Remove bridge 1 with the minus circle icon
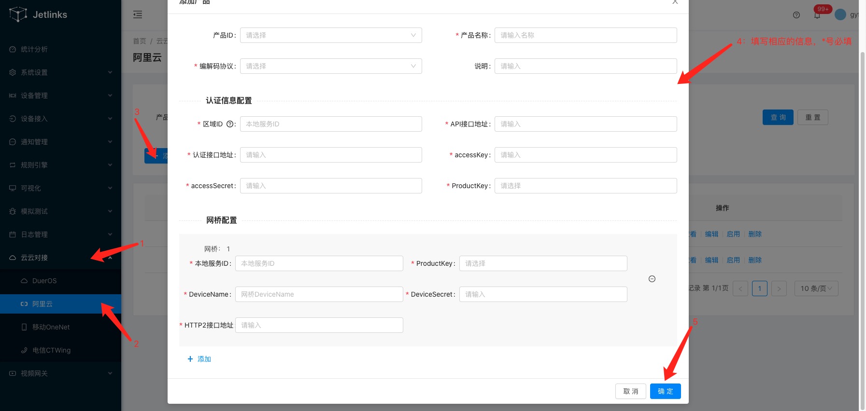Viewport: 866px width, 411px height. pyautogui.click(x=652, y=279)
